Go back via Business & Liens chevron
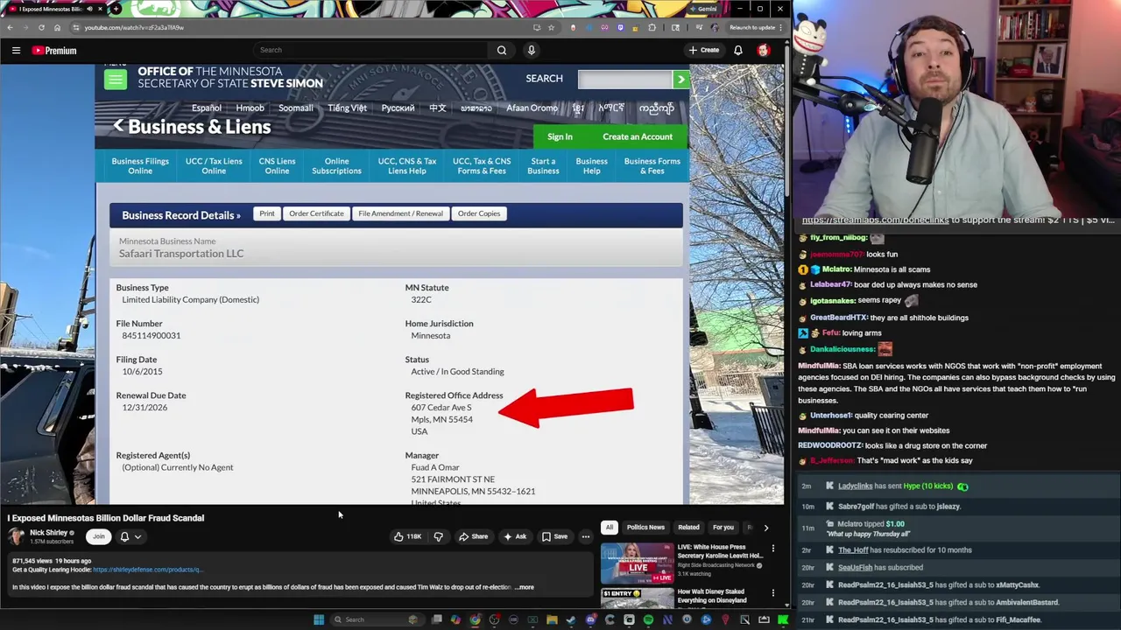The width and height of the screenshot is (1121, 630). pyautogui.click(x=118, y=126)
